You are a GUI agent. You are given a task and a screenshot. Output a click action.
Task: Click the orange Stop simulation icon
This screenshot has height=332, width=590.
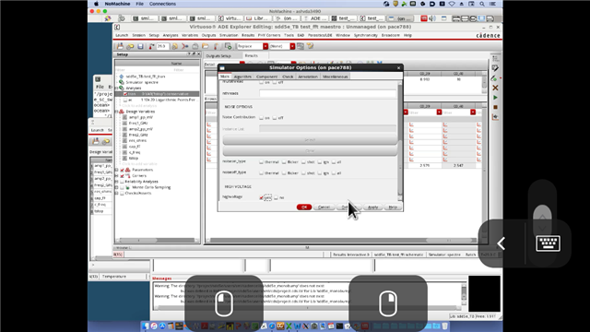point(495,107)
